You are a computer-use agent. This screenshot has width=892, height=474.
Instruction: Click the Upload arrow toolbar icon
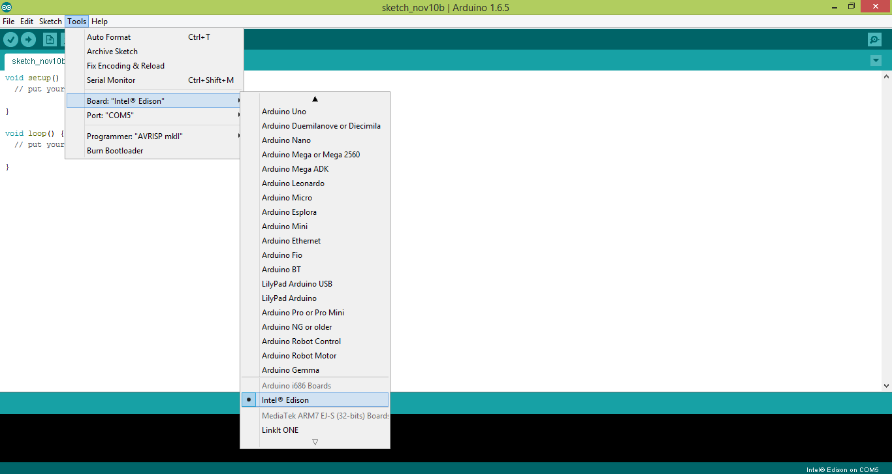28,40
